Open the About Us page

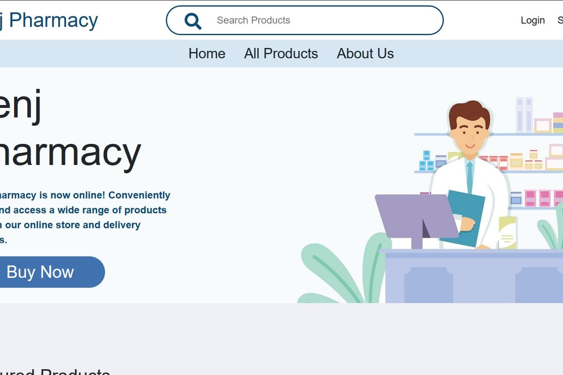coord(365,53)
